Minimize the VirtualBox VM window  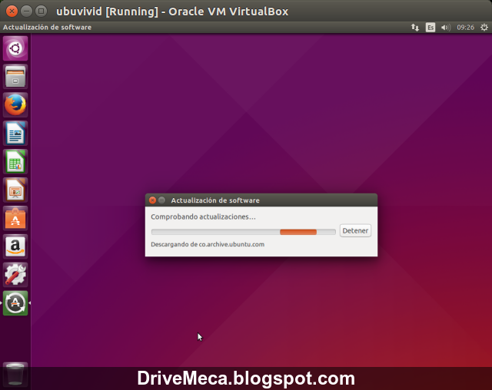point(26,12)
